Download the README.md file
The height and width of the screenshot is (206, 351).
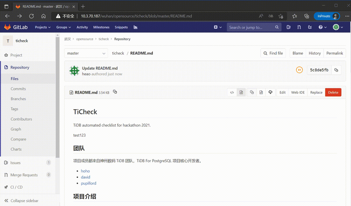click(270, 92)
